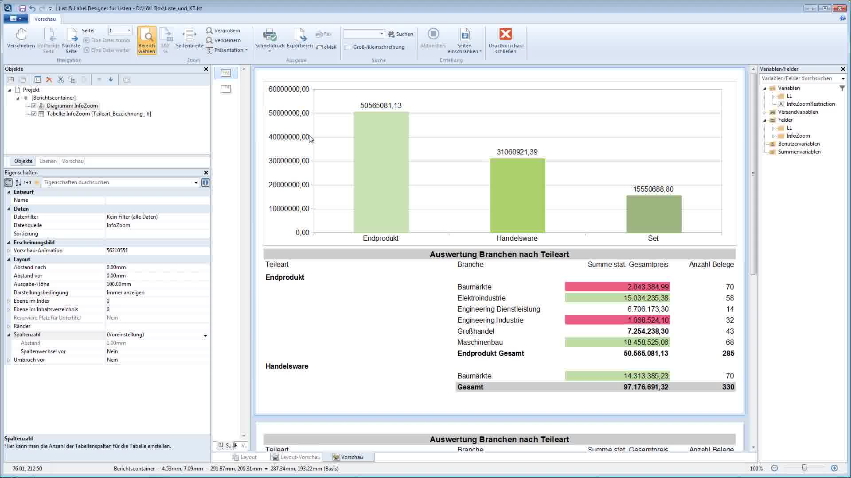Open Exportieren output
851x478 pixels.
point(300,39)
